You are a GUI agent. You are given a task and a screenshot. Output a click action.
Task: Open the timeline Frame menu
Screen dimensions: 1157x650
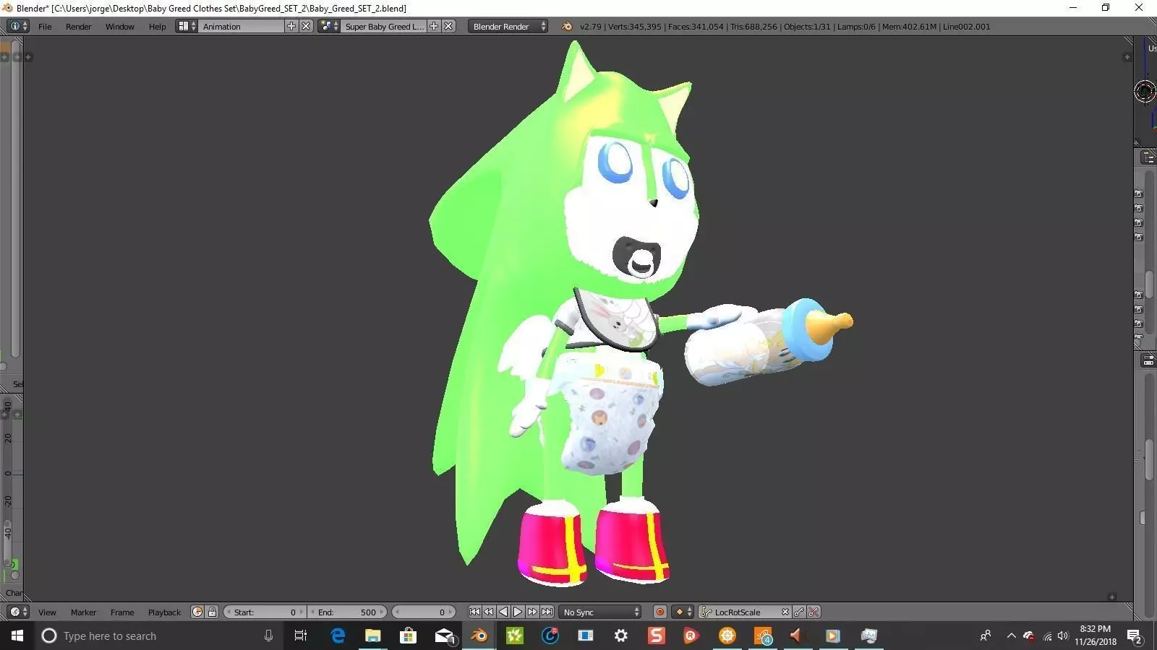pyautogui.click(x=122, y=612)
